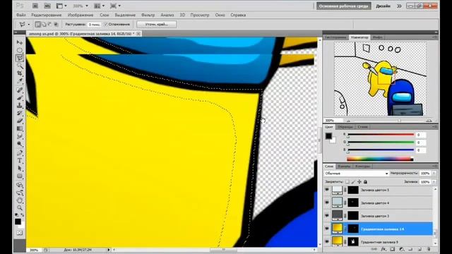Switch to the Контуры tab
Viewport: 452px width, 254px height.
pos(362,167)
